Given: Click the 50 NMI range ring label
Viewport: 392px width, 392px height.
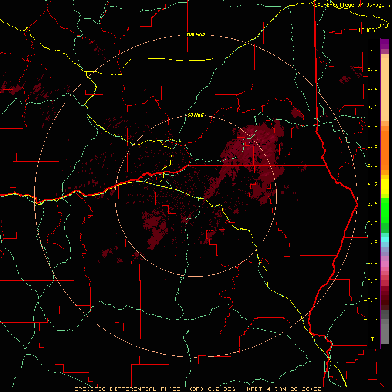Looking at the screenshot, I should click(x=196, y=115).
